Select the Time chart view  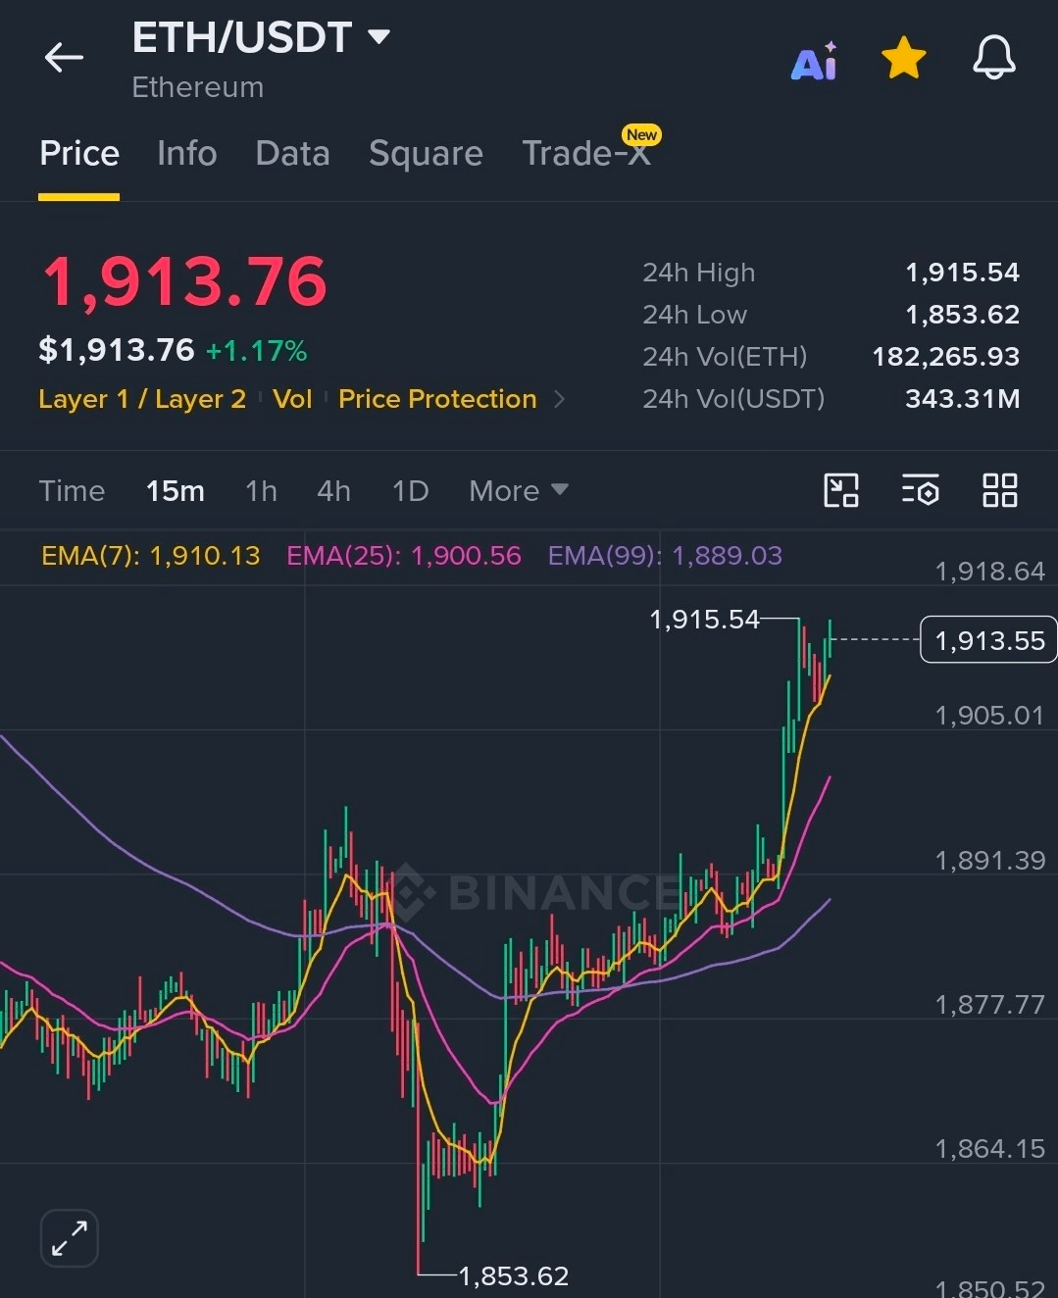coord(72,490)
